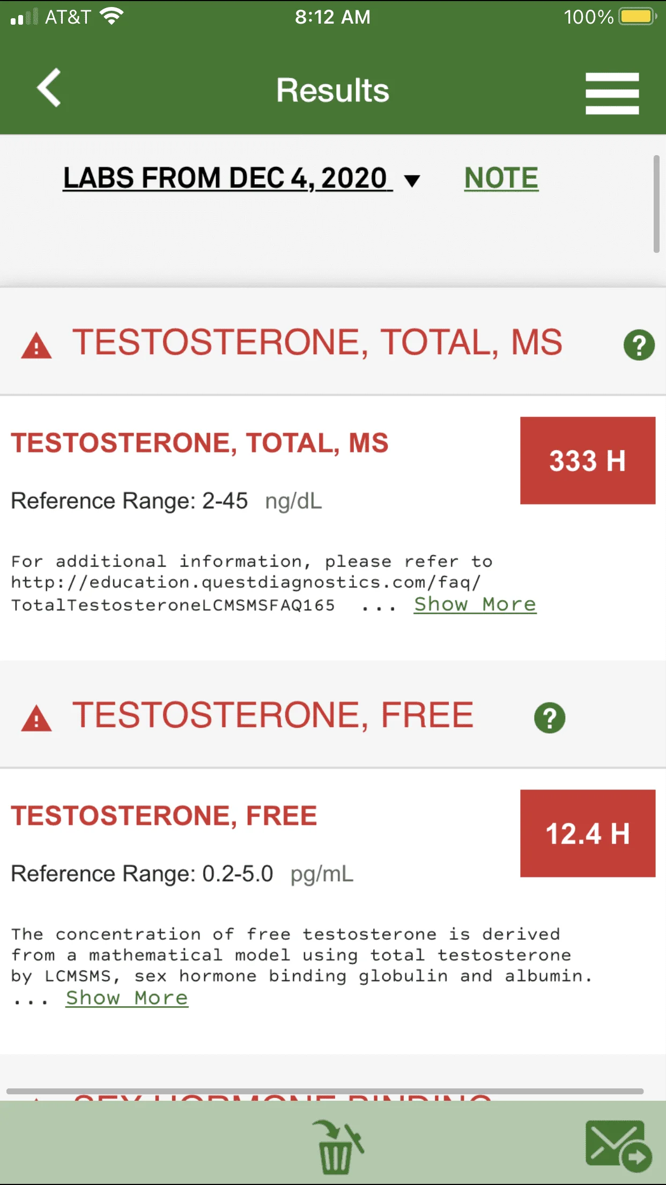Click the horizontal scrollbar near the bottom
The width and height of the screenshot is (666, 1185).
[x=325, y=1091]
